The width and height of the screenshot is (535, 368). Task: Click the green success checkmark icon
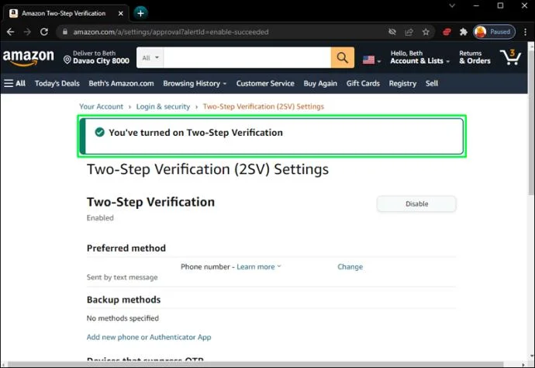pos(99,132)
